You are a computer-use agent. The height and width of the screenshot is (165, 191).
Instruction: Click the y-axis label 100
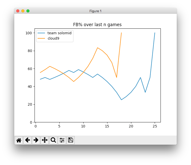[29, 33]
